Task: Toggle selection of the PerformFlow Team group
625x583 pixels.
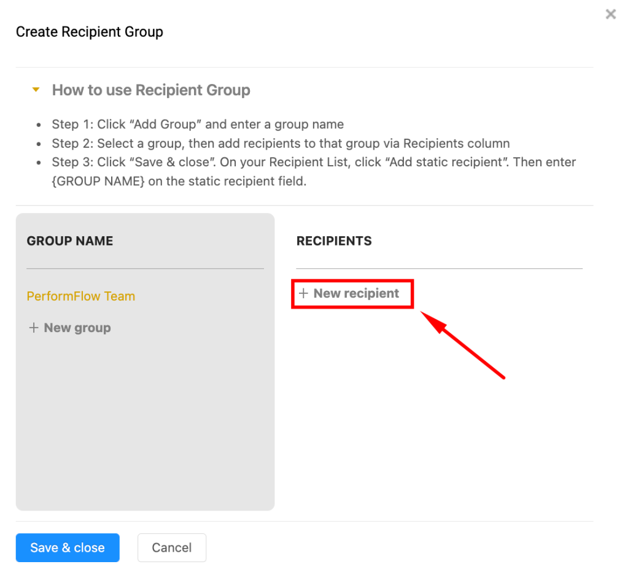Action: [x=80, y=296]
